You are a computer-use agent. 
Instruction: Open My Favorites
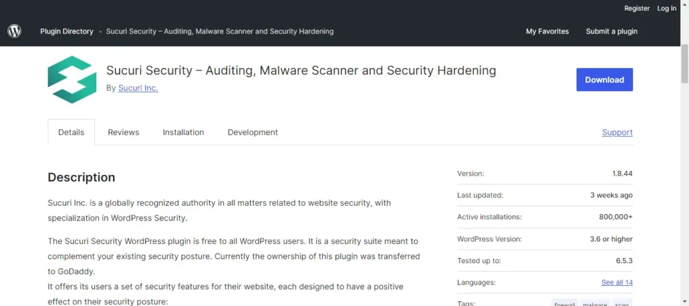pos(547,31)
